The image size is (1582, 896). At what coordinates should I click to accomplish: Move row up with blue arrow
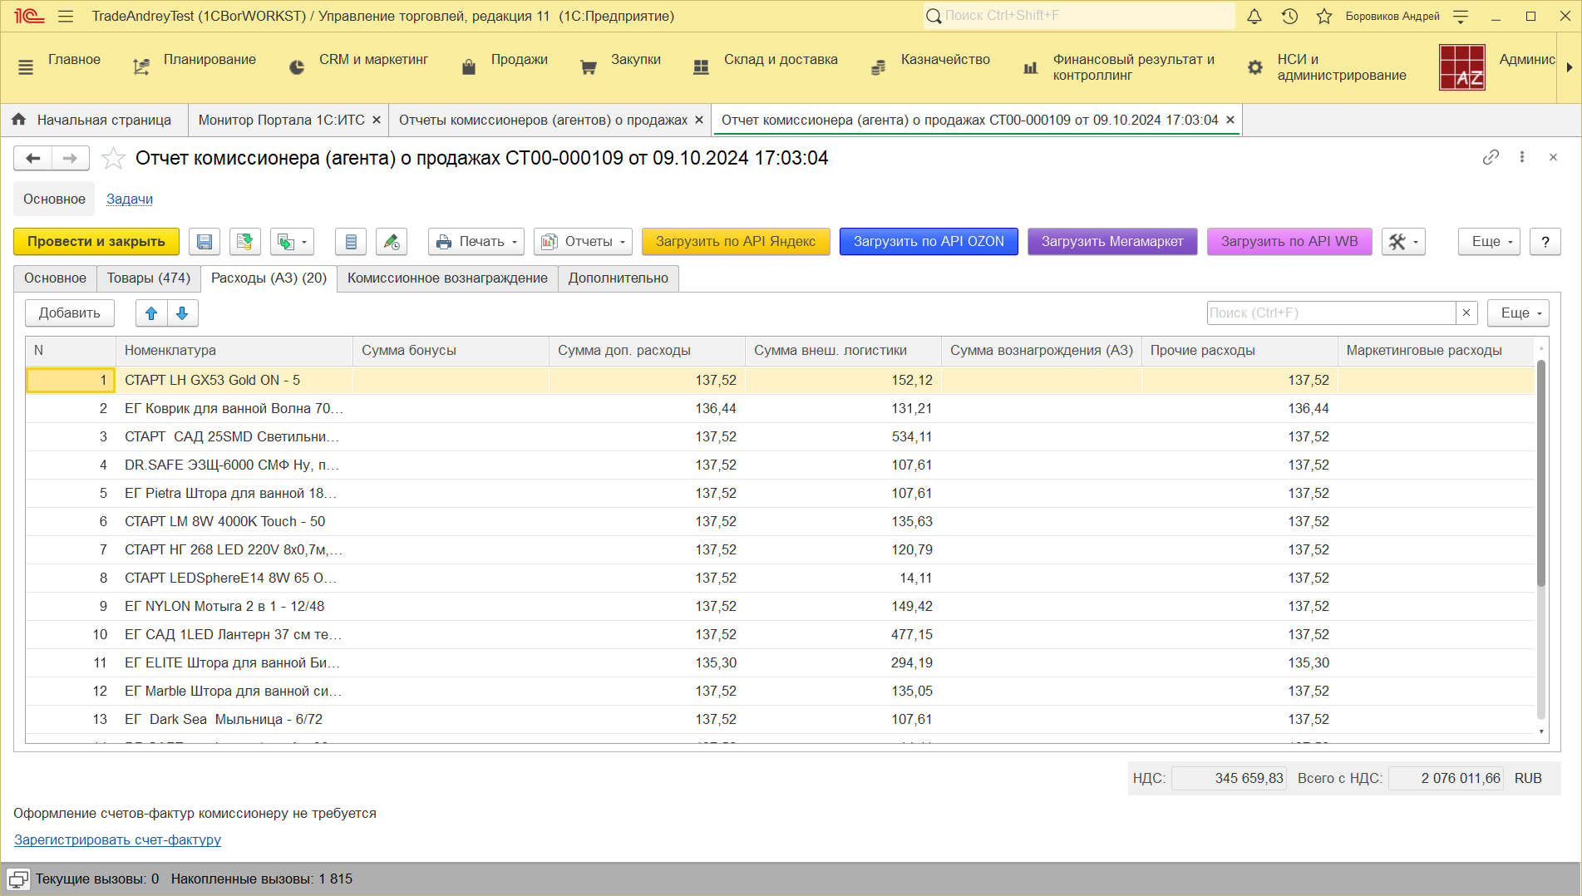(151, 313)
